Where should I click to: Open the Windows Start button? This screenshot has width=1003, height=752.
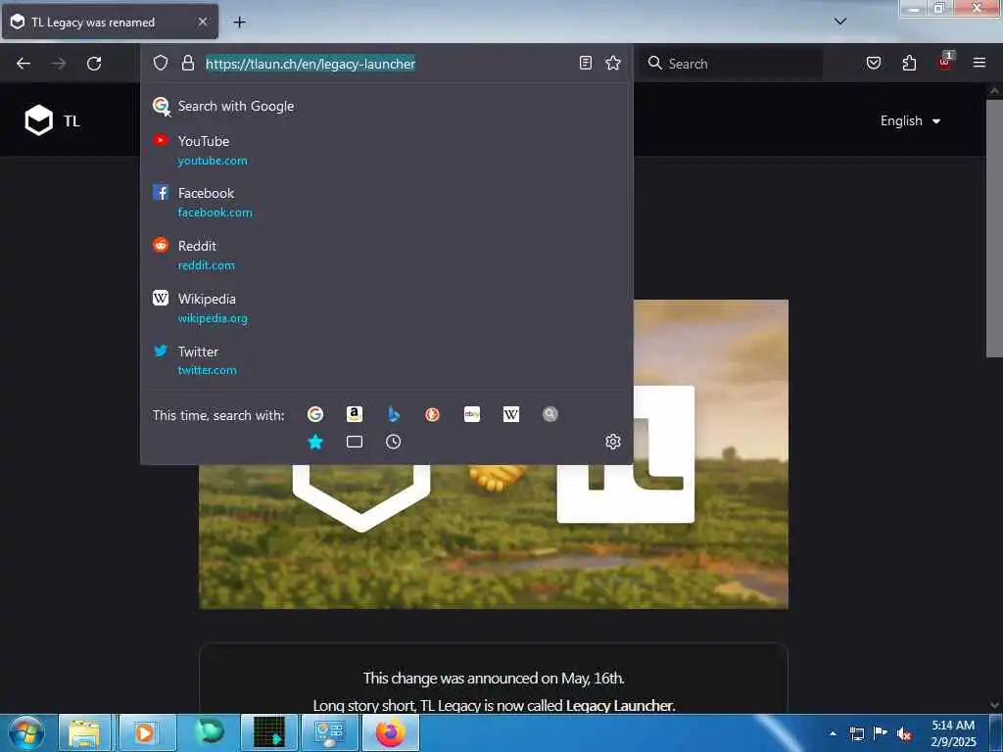[25, 732]
